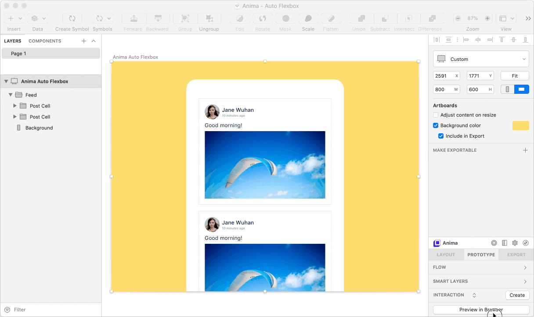Image resolution: width=534 pixels, height=317 pixels.
Task: Collapse the Feed group in layers
Action: point(11,95)
